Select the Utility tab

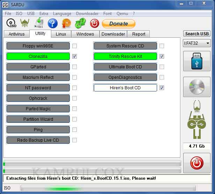40,33
